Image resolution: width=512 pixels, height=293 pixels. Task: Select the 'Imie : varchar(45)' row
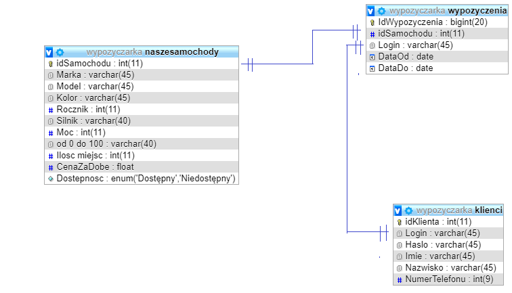click(448, 256)
